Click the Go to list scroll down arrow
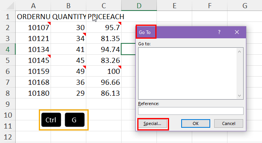Viewport: 262px width, 143px height. pyautogui.click(x=239, y=96)
